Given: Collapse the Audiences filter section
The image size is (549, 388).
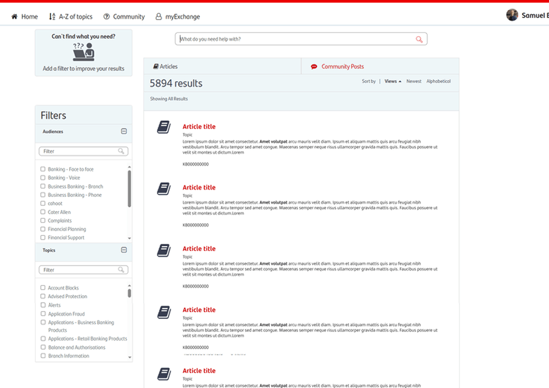Looking at the screenshot, I should click(124, 131).
